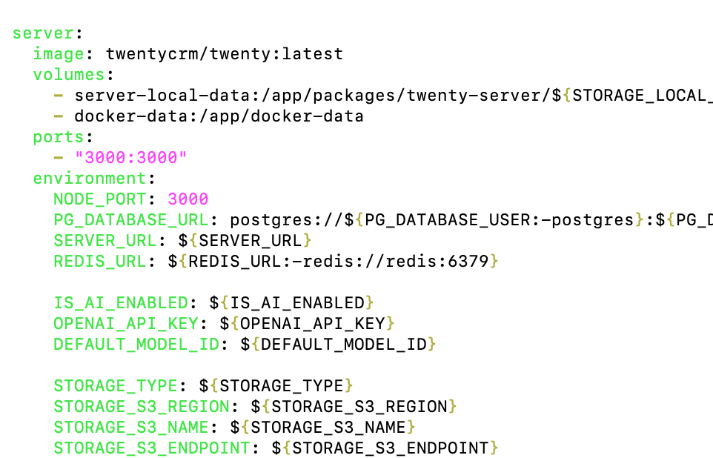The image size is (713, 458).
Task: Click the redis://redis:6379 default value
Action: tap(396, 262)
